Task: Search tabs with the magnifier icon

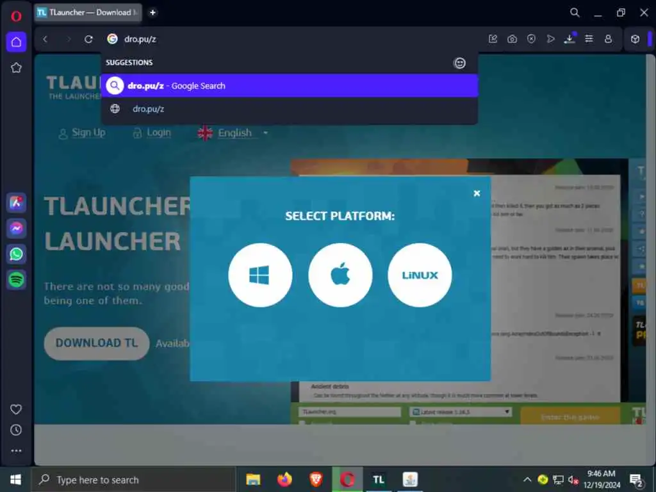Action: click(575, 13)
